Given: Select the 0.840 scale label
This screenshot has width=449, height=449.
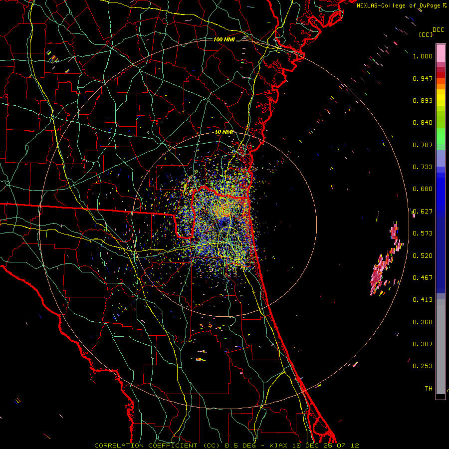Looking at the screenshot, I should coord(423,123).
